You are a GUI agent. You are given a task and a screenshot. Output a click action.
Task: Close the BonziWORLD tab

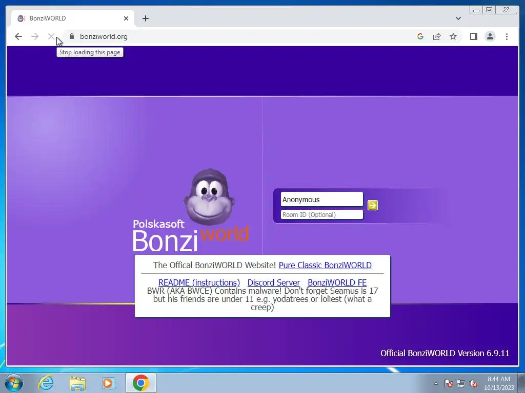point(126,18)
